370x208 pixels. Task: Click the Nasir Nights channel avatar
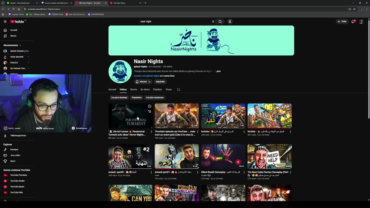(120, 71)
